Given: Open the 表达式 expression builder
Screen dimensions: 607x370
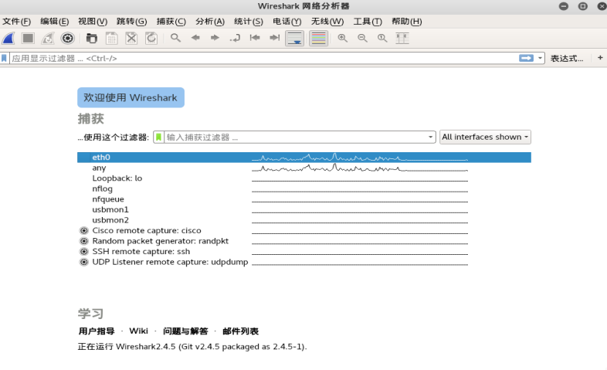Looking at the screenshot, I should click(x=567, y=59).
